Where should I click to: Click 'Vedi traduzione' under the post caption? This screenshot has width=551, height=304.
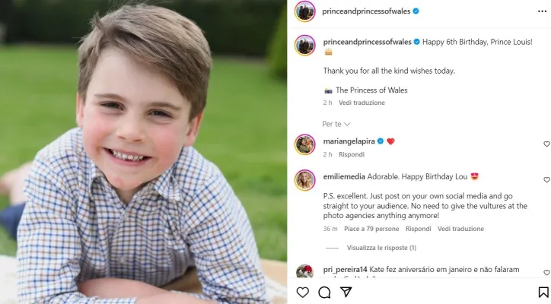(361, 103)
